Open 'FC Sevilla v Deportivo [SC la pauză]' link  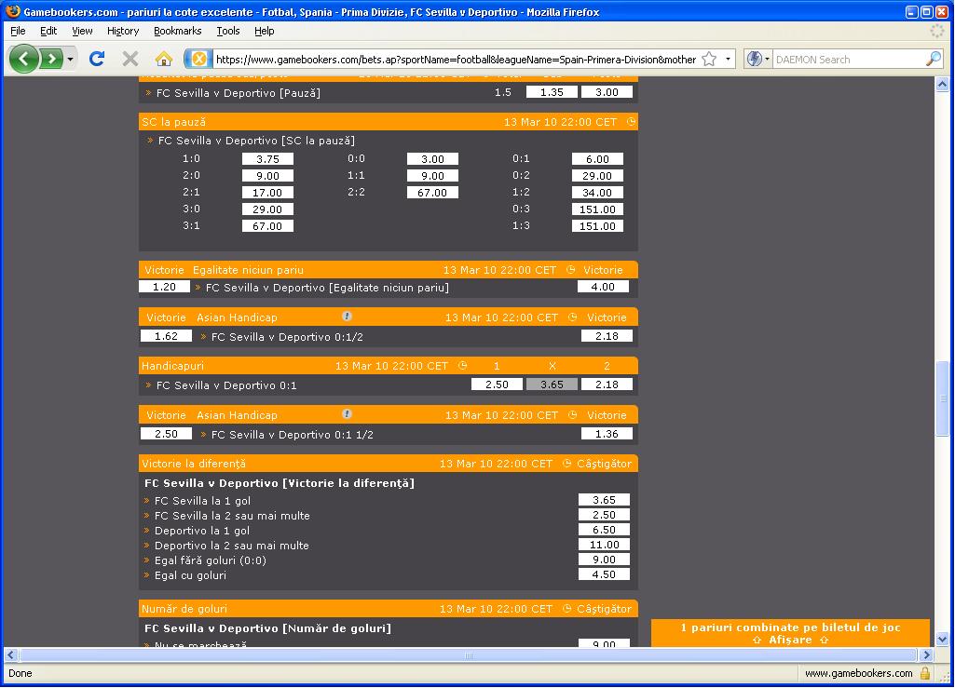256,141
